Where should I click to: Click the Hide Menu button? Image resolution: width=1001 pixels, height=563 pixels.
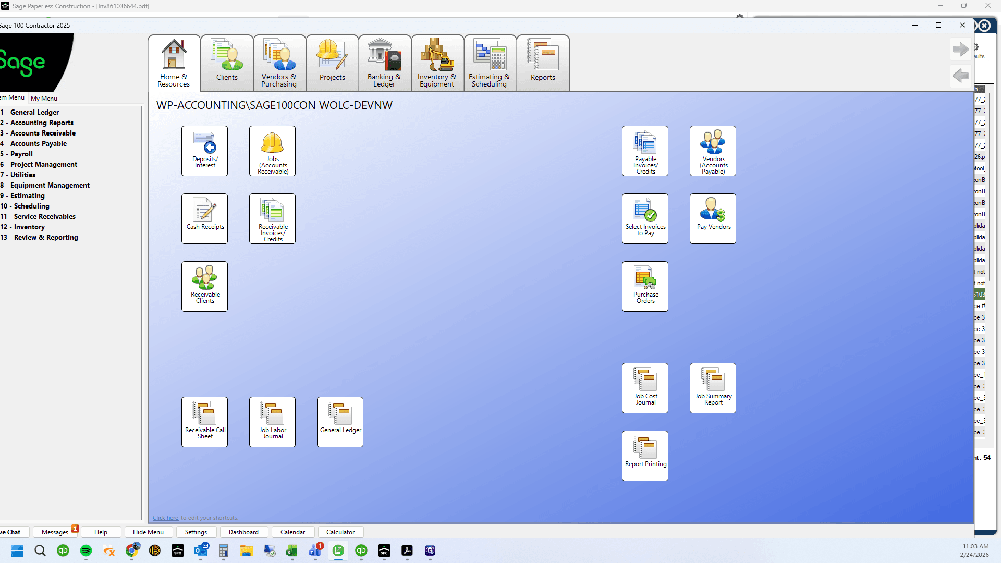coord(148,532)
